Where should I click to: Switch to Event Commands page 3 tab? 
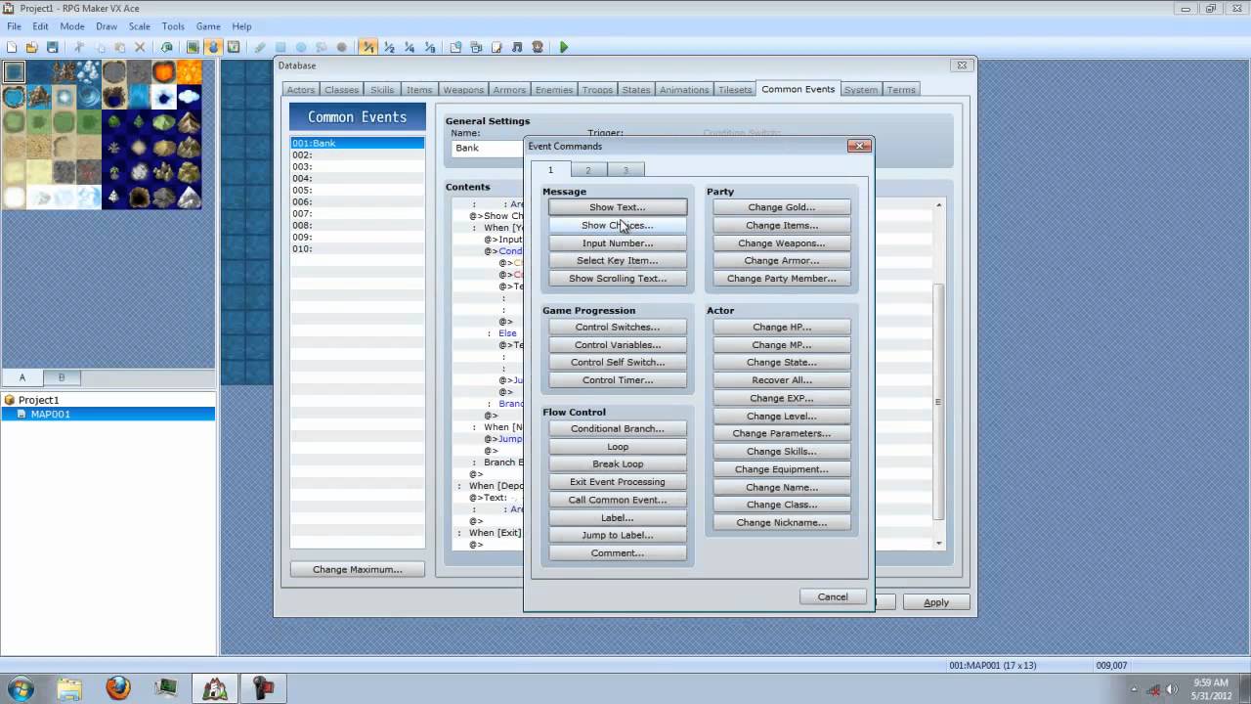625,170
